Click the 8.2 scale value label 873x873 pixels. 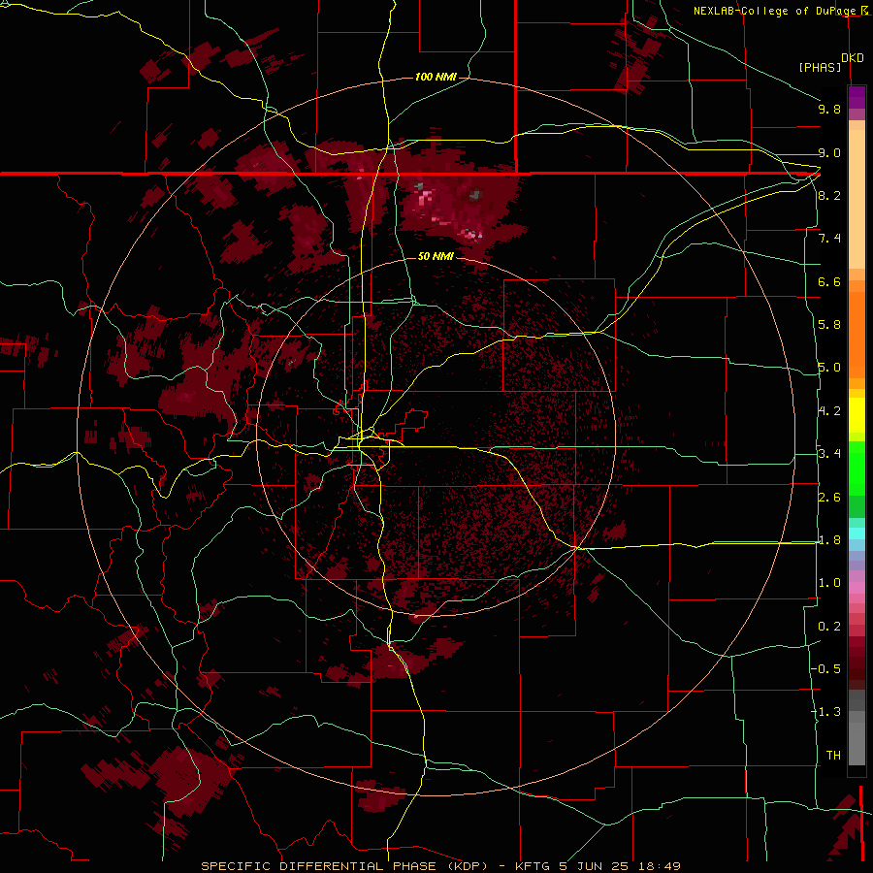tap(829, 195)
